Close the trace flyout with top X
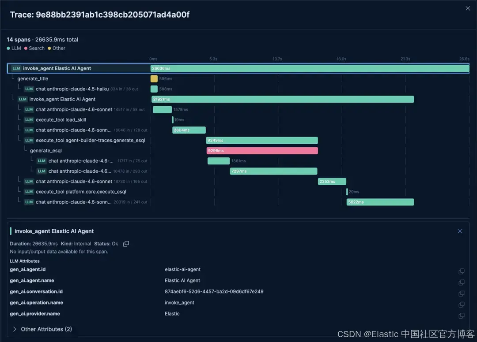 [x=468, y=8]
